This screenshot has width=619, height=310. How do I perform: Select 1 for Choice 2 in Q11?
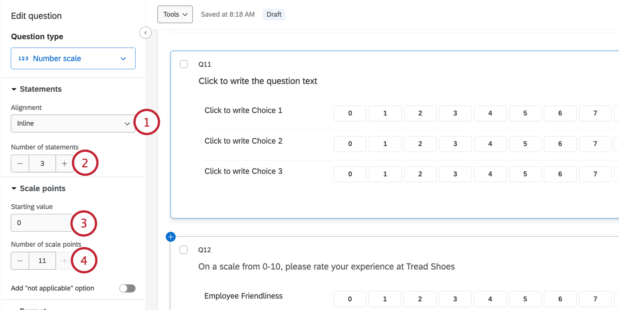pyautogui.click(x=385, y=144)
